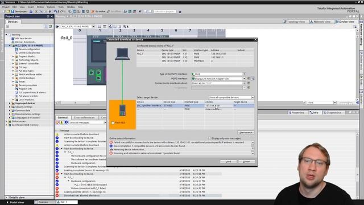The image size is (364, 205).
Task: Select the Access address target row
Action: [x=195, y=109]
